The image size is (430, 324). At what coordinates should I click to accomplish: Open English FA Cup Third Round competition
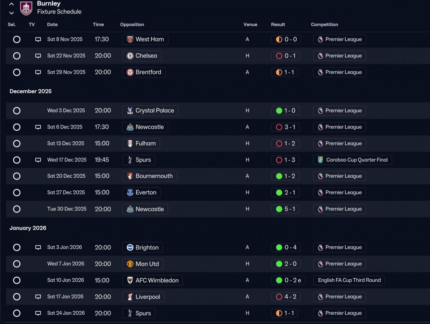[x=349, y=280]
